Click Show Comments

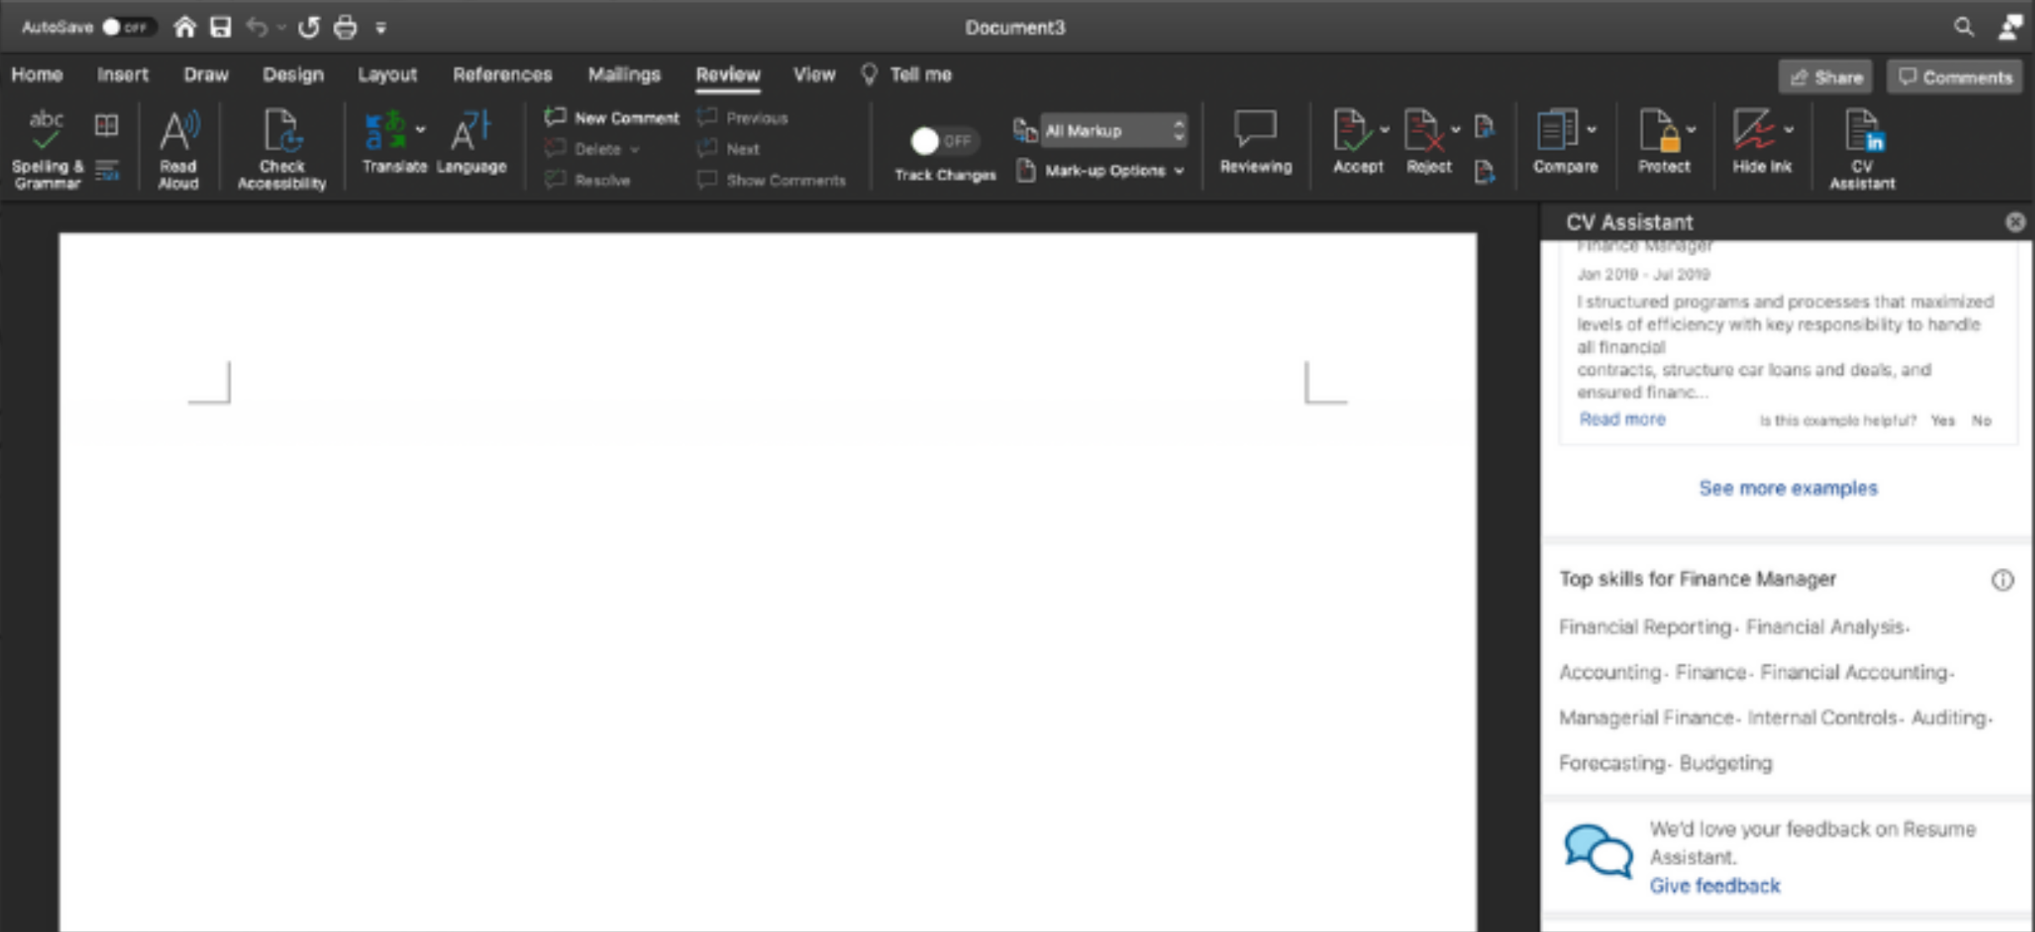(771, 180)
